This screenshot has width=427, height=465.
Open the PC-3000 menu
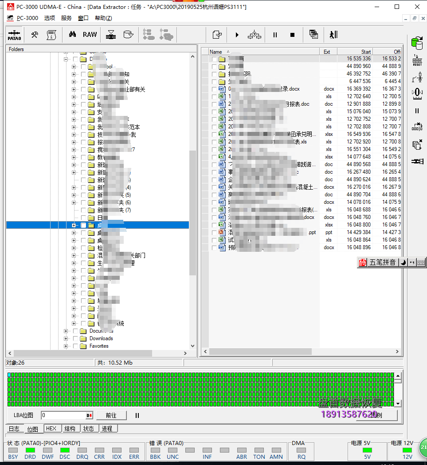pos(27,18)
